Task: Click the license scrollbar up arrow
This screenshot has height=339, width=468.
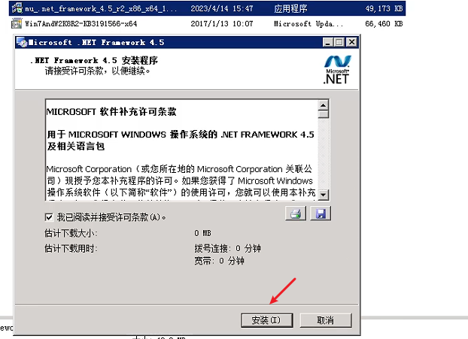Action: coord(324,105)
